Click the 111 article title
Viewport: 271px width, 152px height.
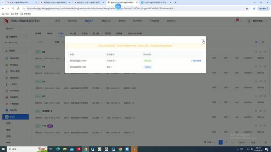tap(44, 126)
